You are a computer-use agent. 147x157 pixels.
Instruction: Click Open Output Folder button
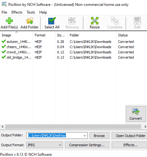coord(130,136)
